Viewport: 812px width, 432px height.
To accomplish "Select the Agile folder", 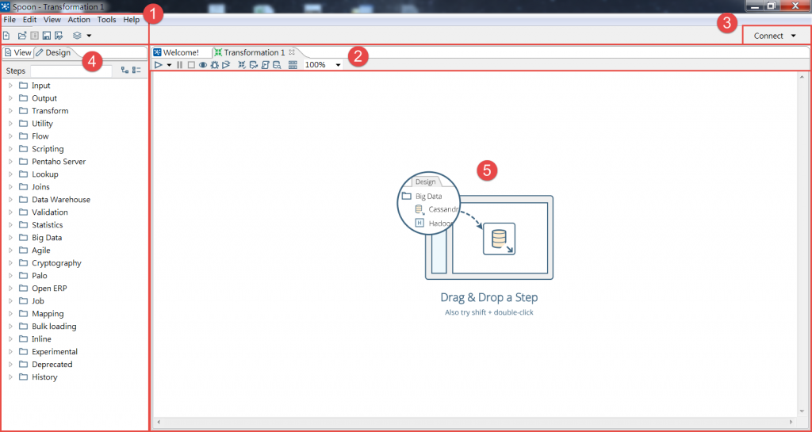I will point(35,250).
